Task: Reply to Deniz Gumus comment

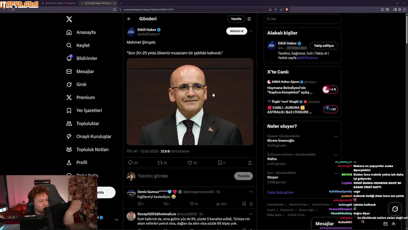Action: (139, 204)
